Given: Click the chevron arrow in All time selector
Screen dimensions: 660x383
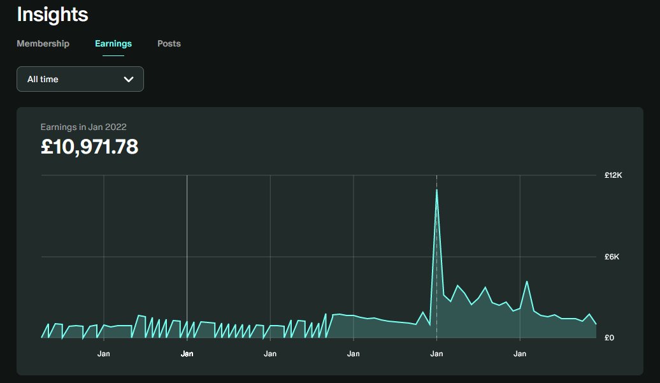Looking at the screenshot, I should (129, 79).
